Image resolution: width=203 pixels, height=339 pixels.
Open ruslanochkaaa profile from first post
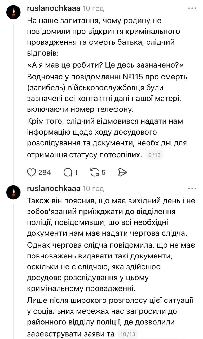click(54, 8)
